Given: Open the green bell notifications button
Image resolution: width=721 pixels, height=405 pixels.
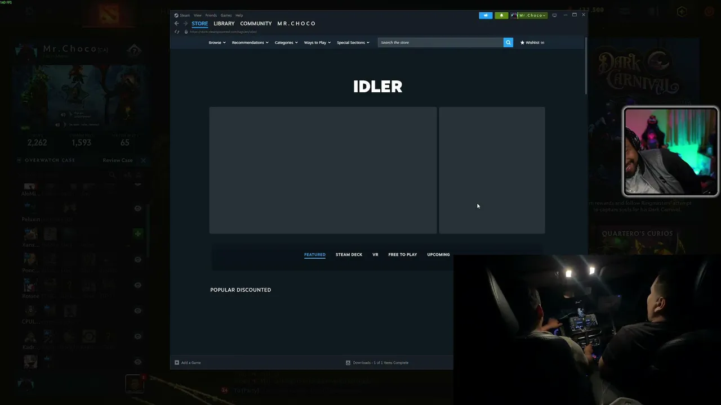Looking at the screenshot, I should pos(501,15).
